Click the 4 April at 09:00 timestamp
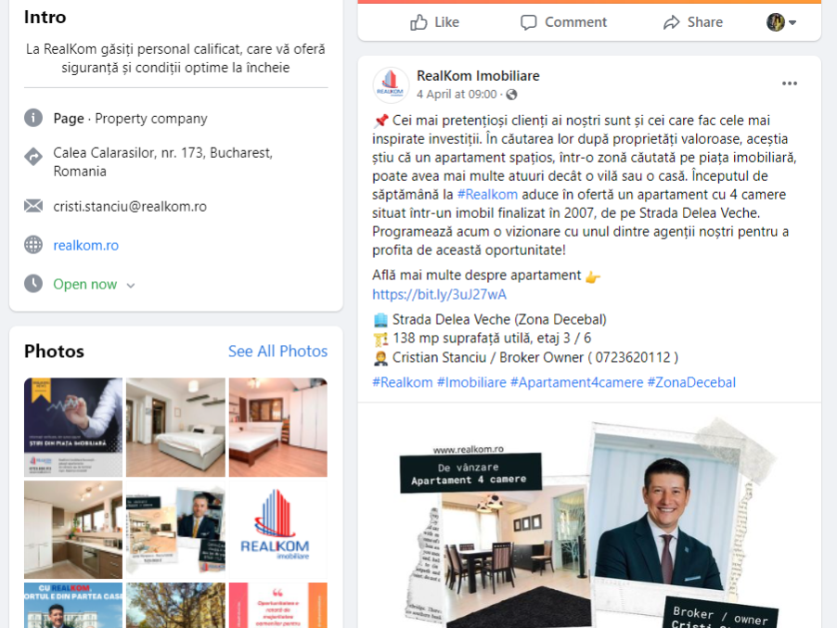837x628 pixels. tap(457, 95)
